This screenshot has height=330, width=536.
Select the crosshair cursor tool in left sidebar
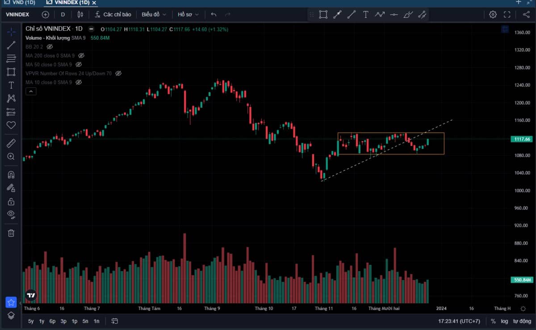pos(11,32)
